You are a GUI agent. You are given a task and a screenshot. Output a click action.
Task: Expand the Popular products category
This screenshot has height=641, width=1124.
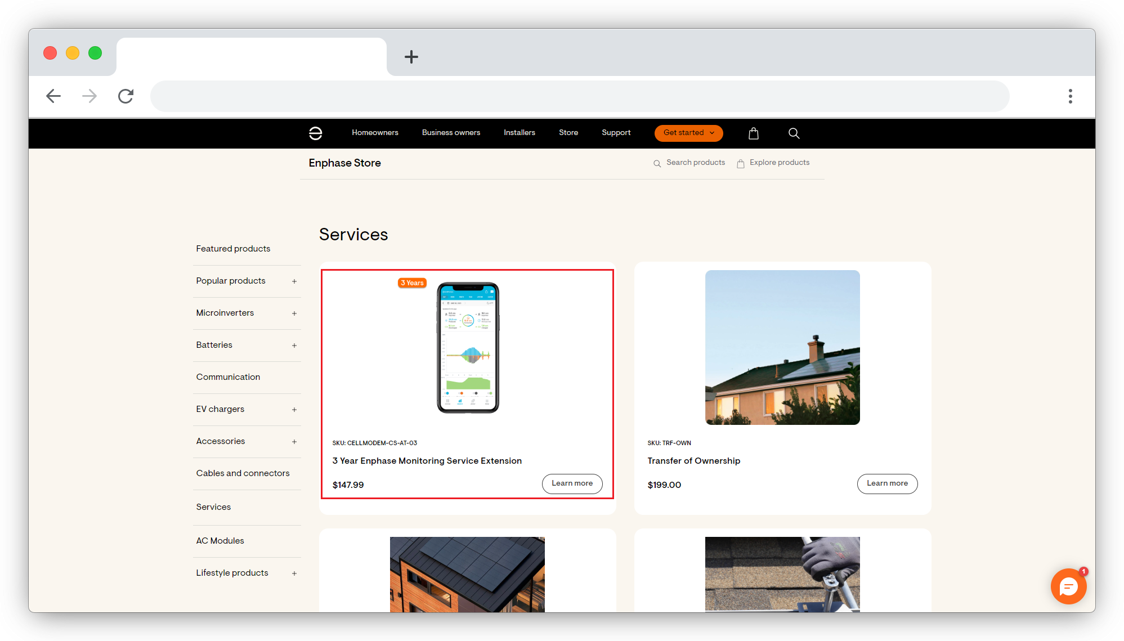(x=294, y=281)
